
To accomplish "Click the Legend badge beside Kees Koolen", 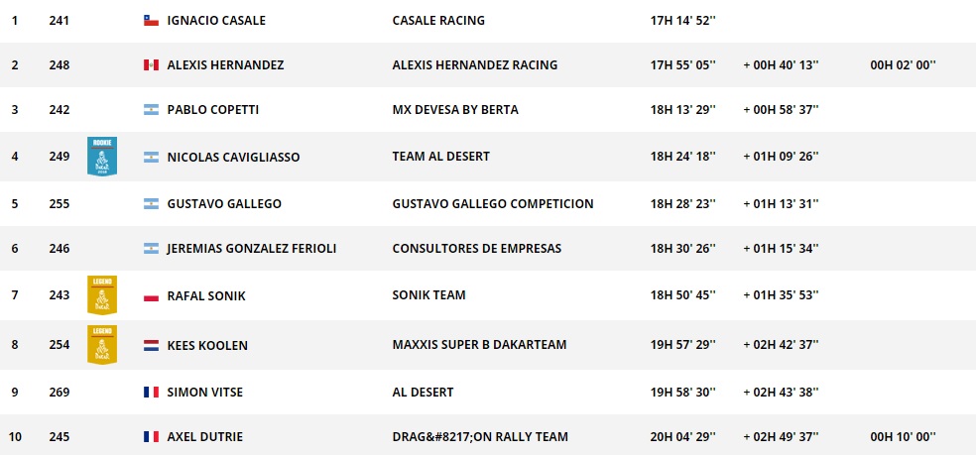I will pos(101,343).
